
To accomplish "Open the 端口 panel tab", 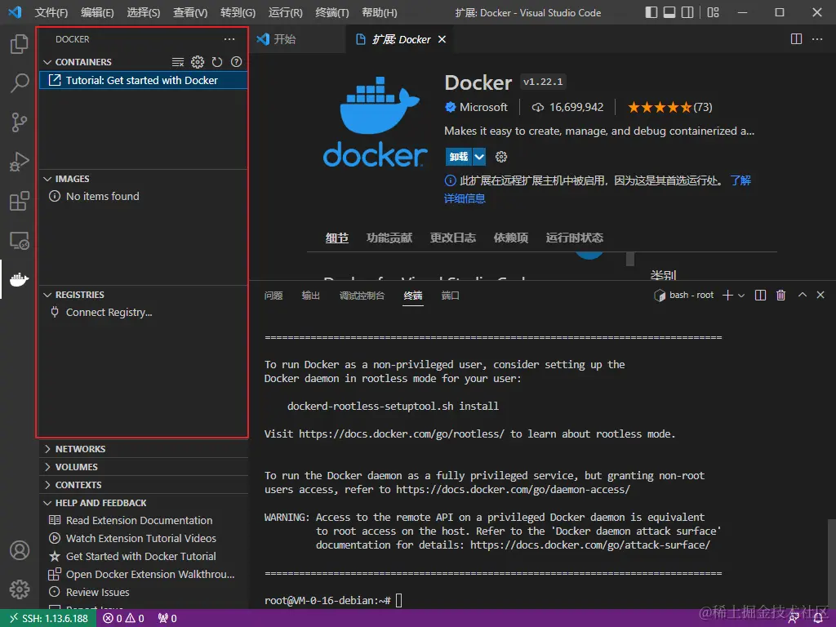I will pos(451,296).
